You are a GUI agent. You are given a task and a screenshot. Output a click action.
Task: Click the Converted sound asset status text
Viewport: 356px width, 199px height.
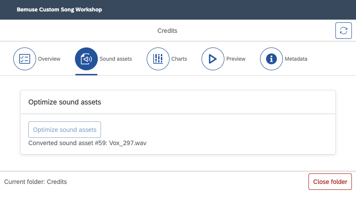coord(87,143)
